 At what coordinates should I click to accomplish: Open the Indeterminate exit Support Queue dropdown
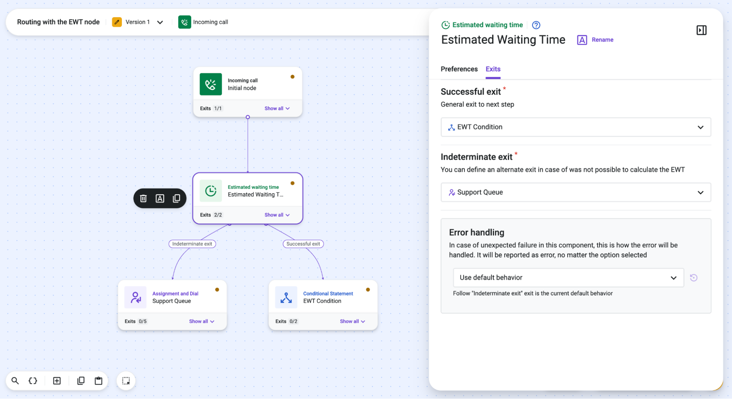(576, 192)
